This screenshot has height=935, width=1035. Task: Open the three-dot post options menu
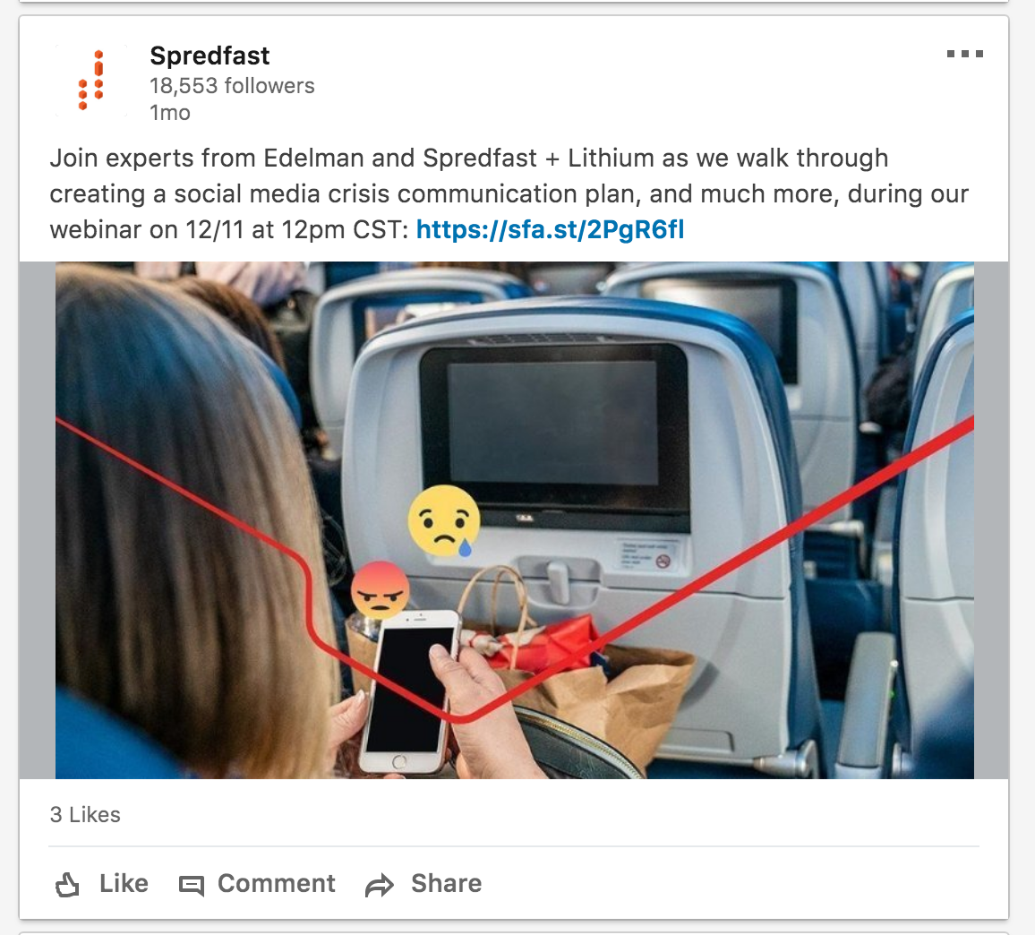964,54
